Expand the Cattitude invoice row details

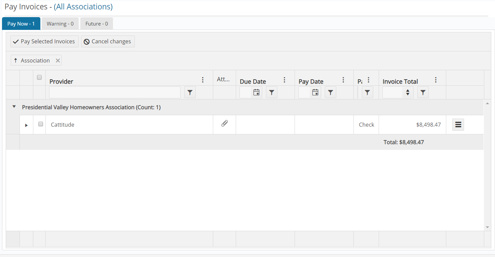tap(26, 125)
